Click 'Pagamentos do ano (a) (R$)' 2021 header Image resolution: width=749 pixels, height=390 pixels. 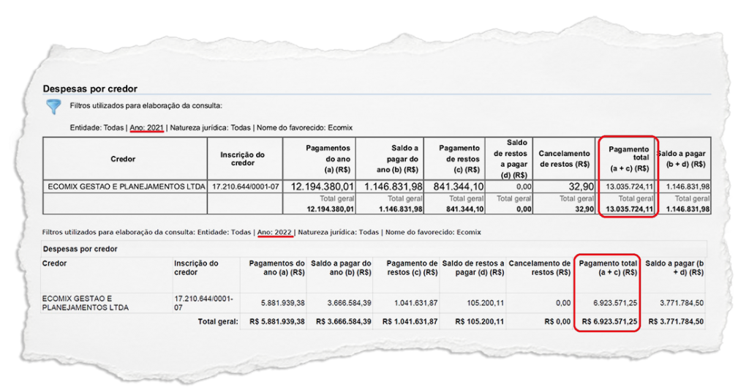click(328, 159)
